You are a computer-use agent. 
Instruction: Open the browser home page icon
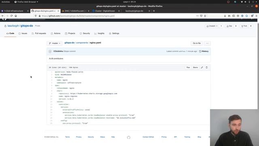[x=16, y=16]
